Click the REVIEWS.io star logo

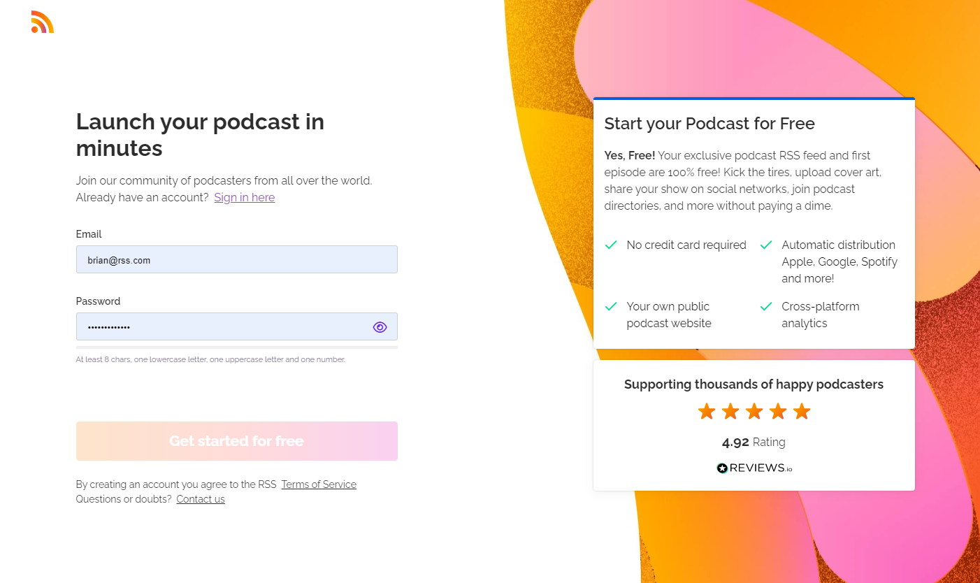pos(721,468)
